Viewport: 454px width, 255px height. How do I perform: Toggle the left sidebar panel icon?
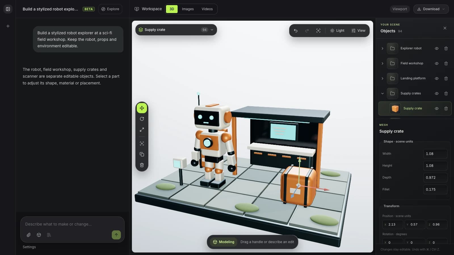pyautogui.click(x=8, y=9)
